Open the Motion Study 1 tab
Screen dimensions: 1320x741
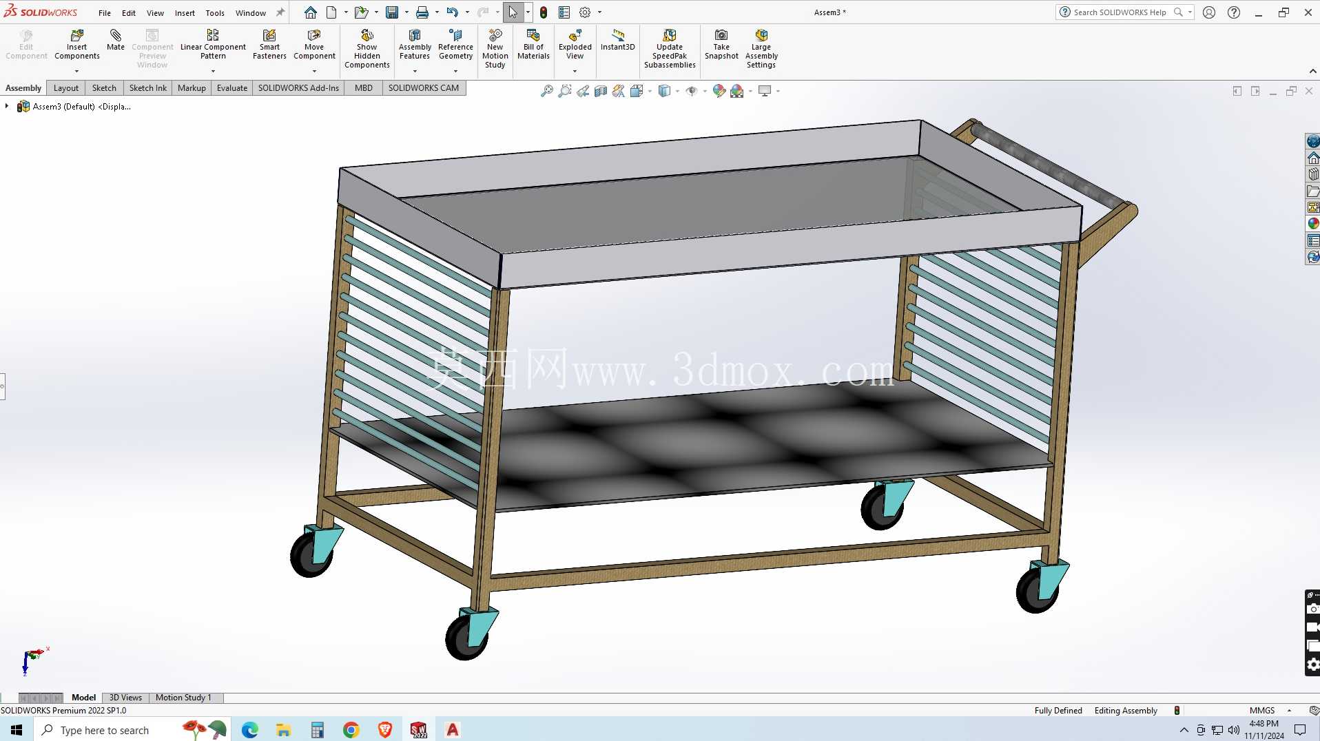pyautogui.click(x=183, y=698)
